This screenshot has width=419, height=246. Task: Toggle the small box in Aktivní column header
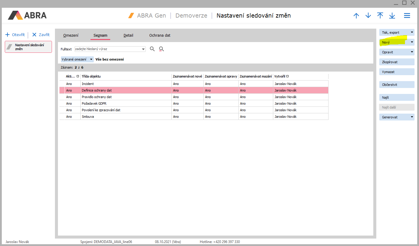pyautogui.click(x=78, y=76)
